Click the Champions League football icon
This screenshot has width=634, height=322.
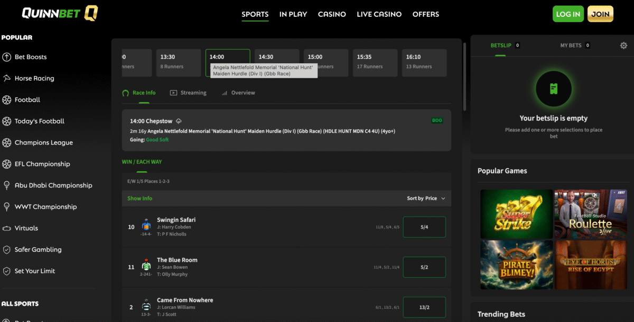pos(7,143)
